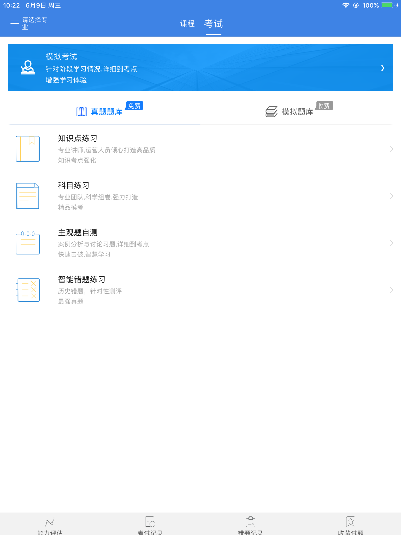This screenshot has width=401, height=535.
Task: Select the 真题题库 tab
Action: (105, 112)
